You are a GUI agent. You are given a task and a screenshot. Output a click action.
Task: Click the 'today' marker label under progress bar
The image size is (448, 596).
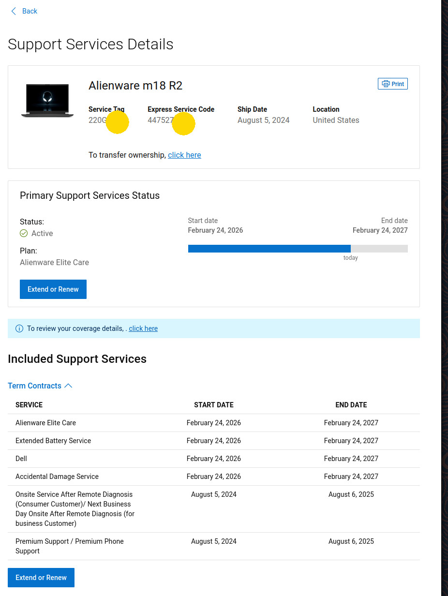[x=351, y=258]
